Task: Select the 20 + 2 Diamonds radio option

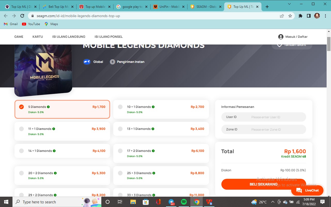Action: click(x=21, y=173)
